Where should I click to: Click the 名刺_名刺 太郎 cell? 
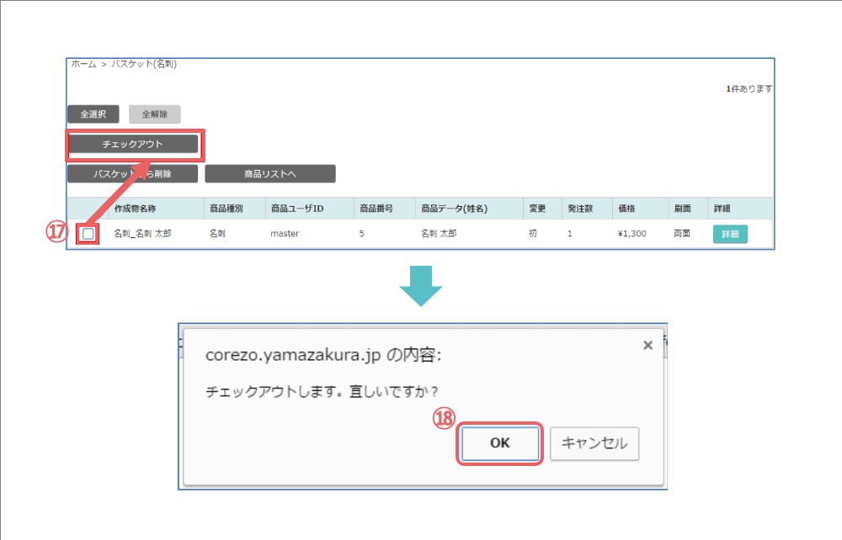click(142, 233)
